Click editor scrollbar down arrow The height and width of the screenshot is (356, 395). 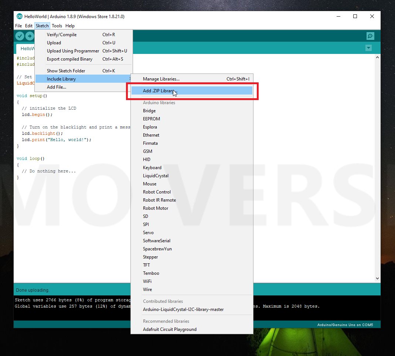pos(377,278)
